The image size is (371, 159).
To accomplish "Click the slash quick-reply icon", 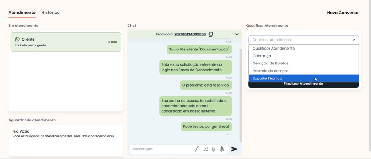I will click(x=197, y=149).
